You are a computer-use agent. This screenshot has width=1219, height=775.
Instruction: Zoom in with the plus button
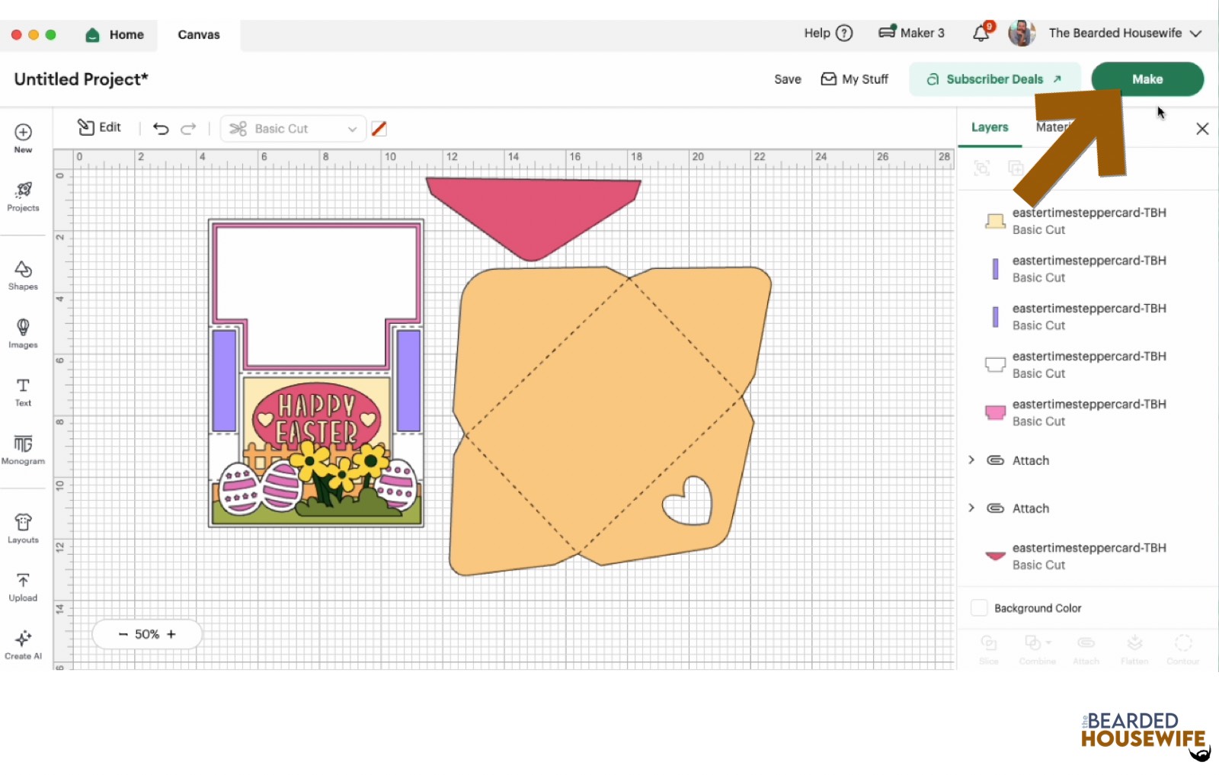[171, 634]
